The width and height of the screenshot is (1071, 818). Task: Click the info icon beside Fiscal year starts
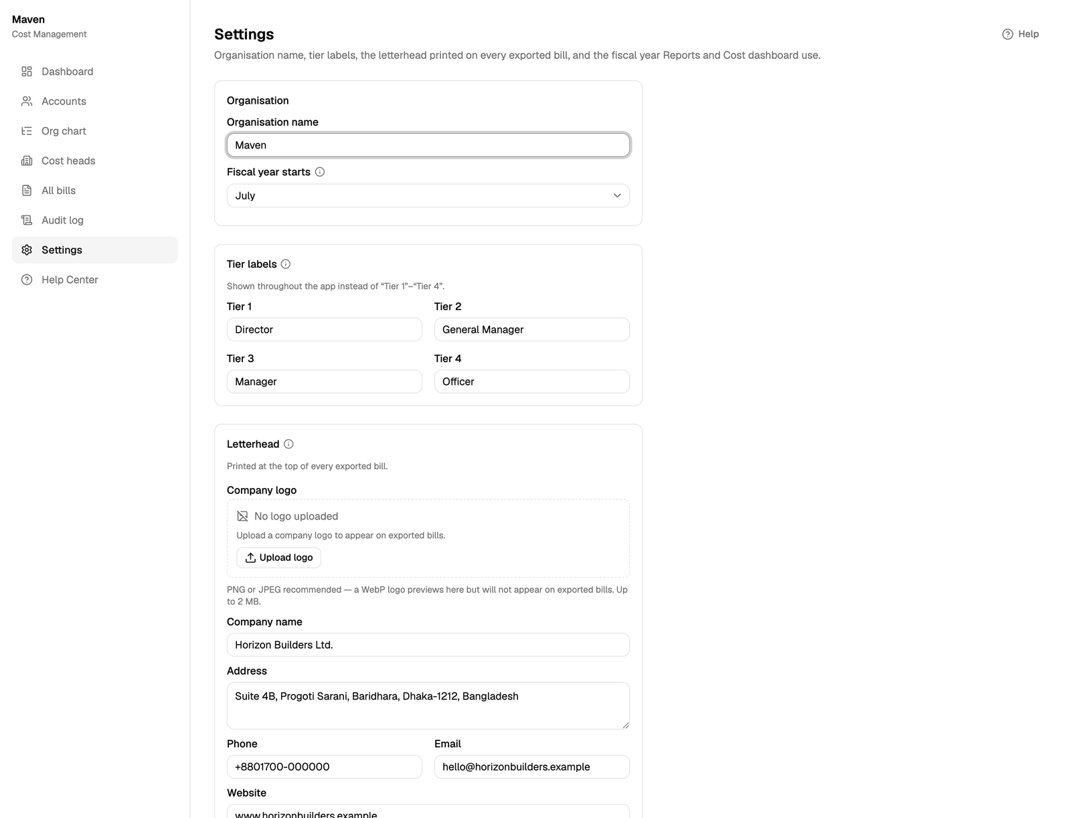click(320, 172)
